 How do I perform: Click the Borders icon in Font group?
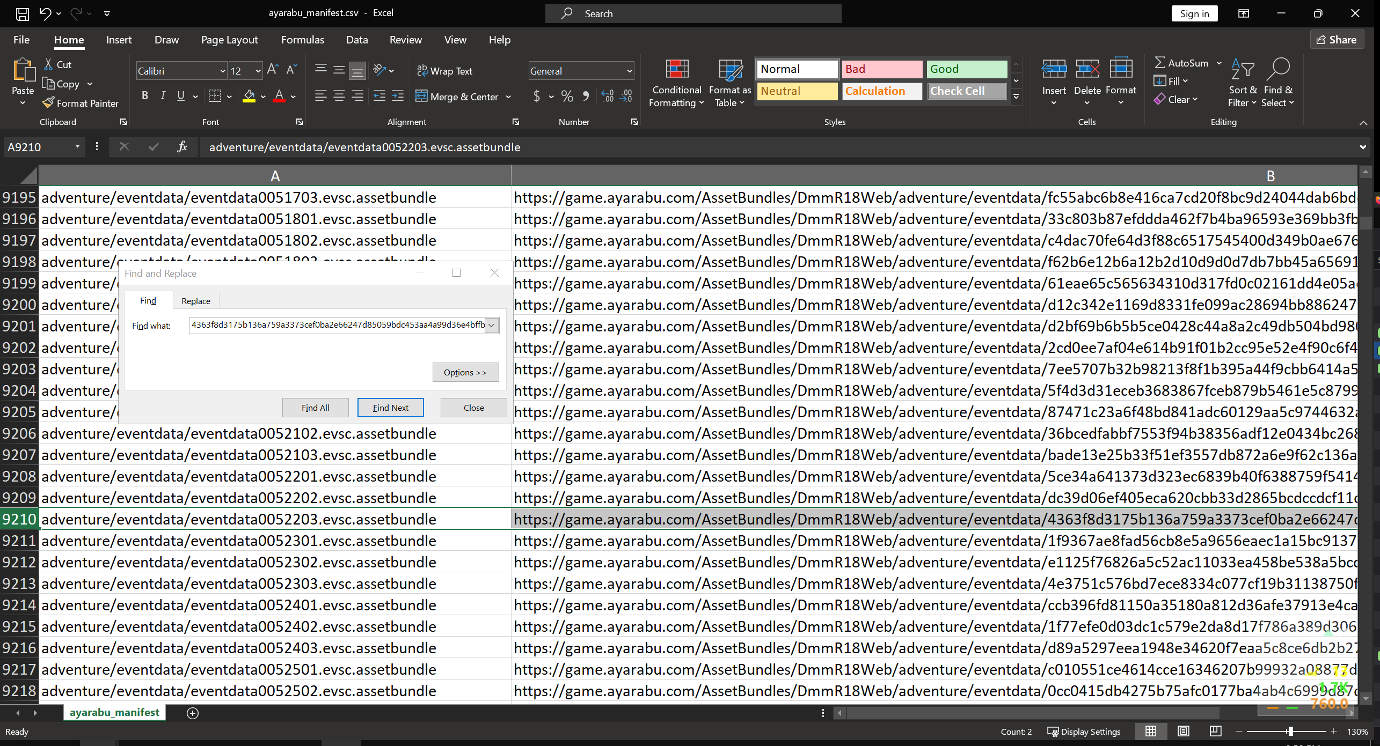pyautogui.click(x=215, y=96)
